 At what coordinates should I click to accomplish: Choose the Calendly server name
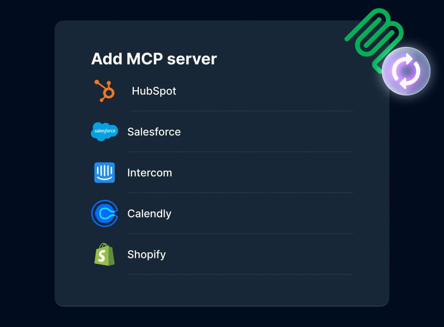149,214
